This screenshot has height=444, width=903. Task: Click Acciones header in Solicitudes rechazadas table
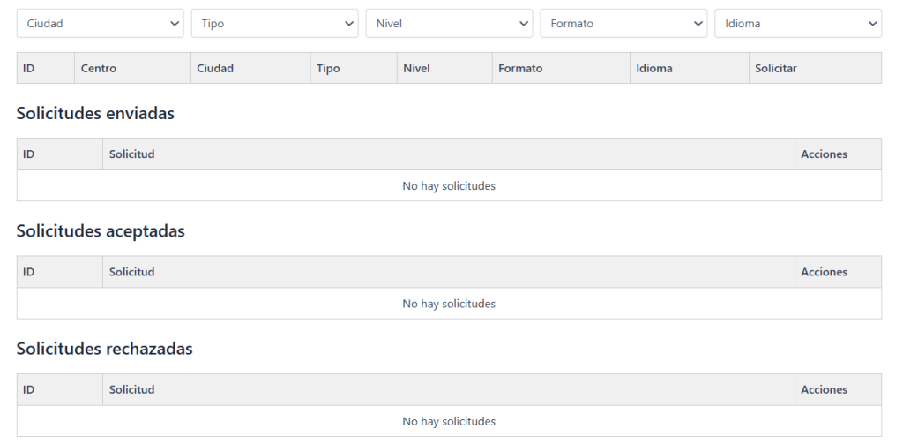824,389
